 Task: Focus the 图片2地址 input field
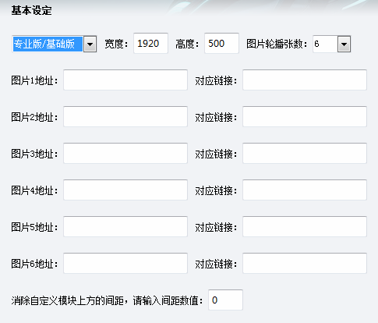click(x=125, y=116)
